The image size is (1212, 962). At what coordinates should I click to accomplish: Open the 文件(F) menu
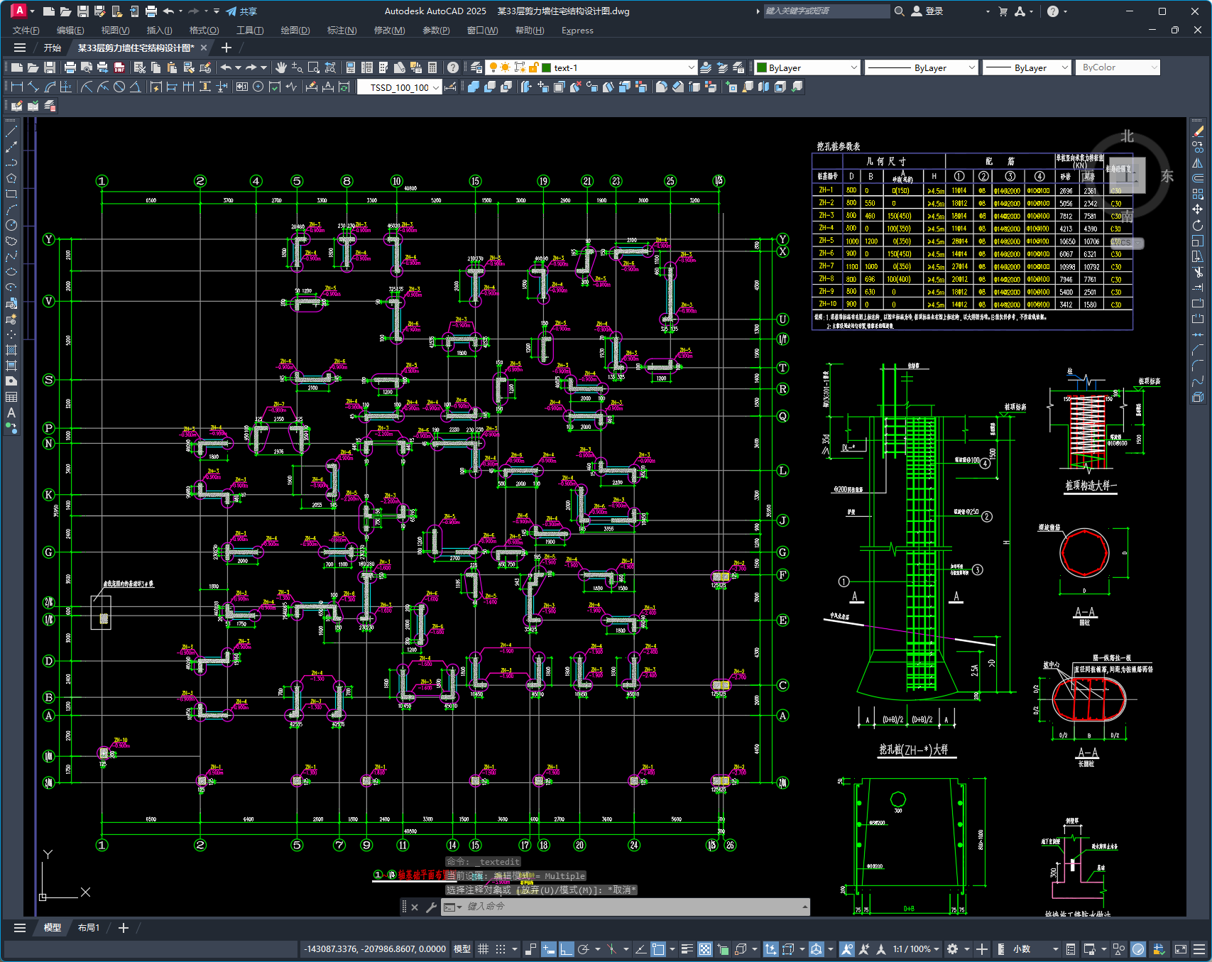tap(26, 31)
